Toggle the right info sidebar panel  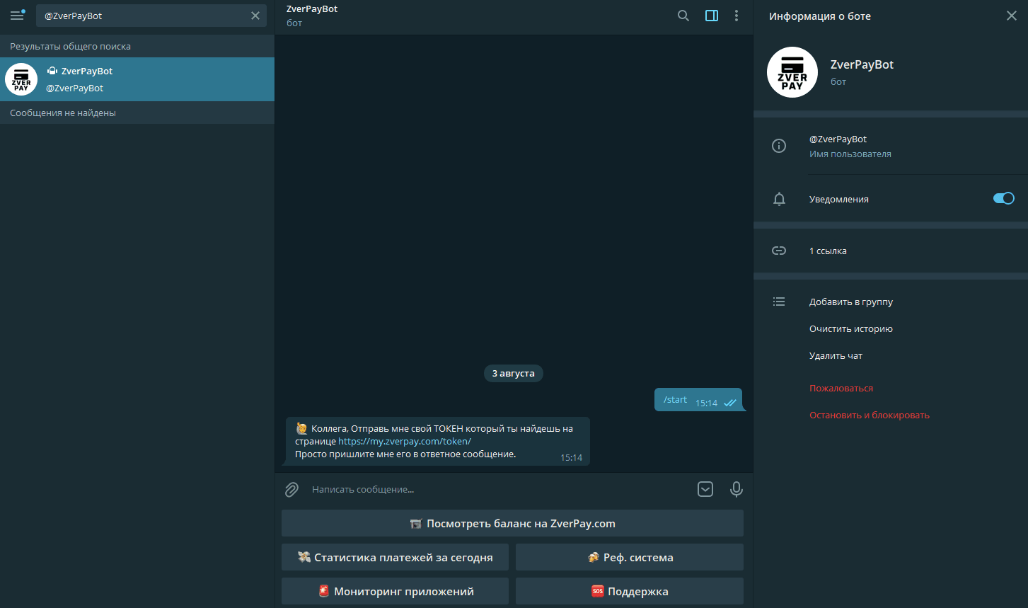tap(712, 16)
